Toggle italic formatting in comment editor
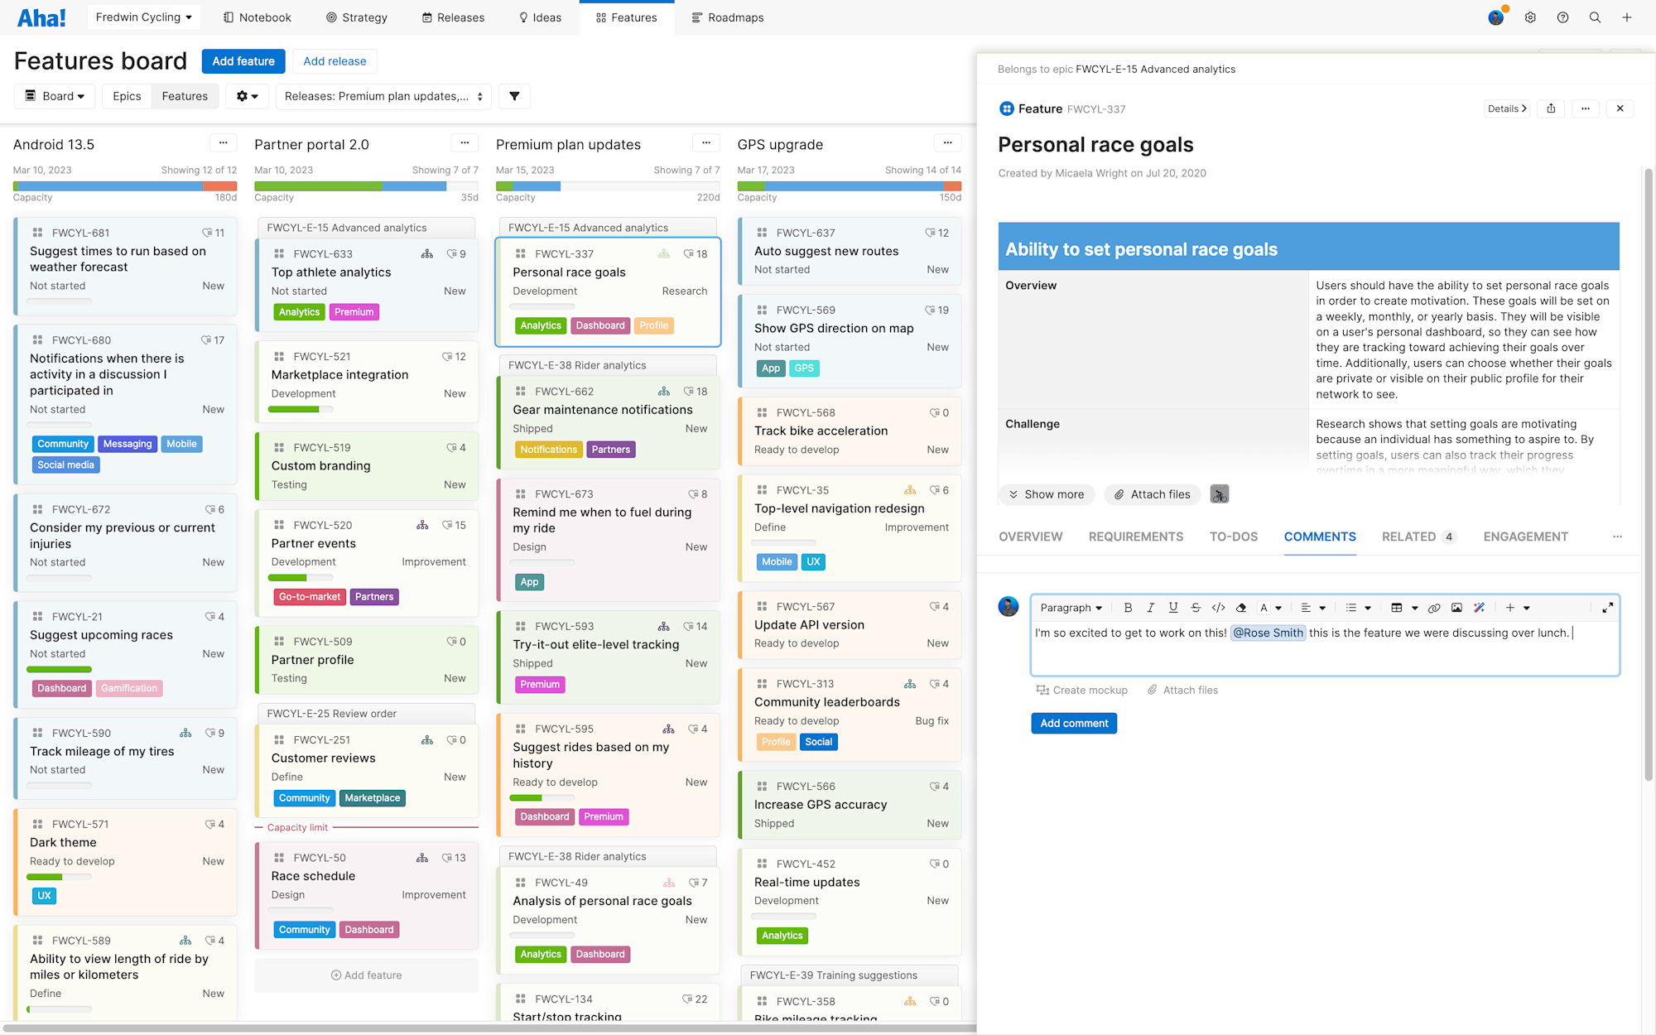 pyautogui.click(x=1150, y=608)
